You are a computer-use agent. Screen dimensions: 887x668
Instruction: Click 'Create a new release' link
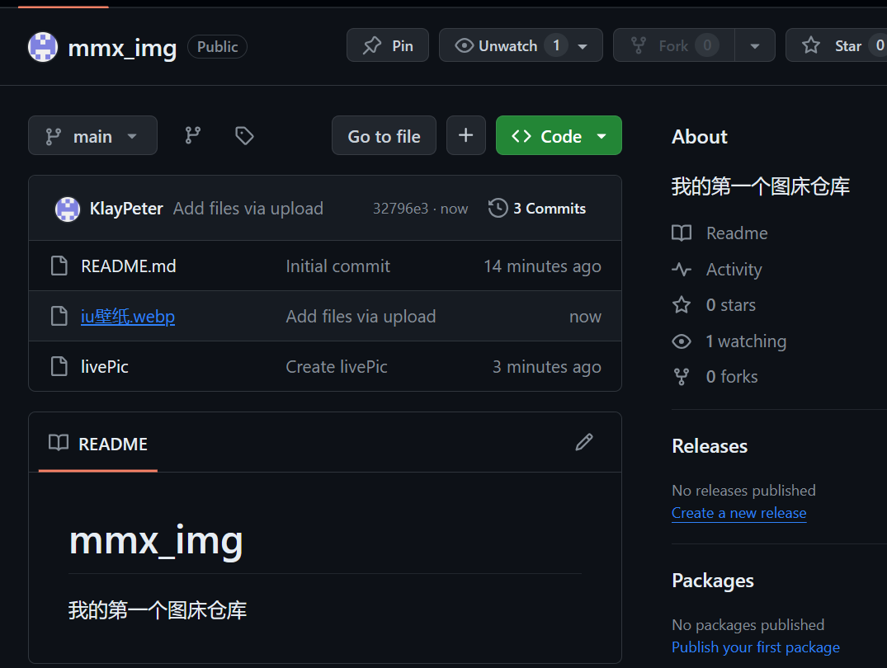pos(738,513)
